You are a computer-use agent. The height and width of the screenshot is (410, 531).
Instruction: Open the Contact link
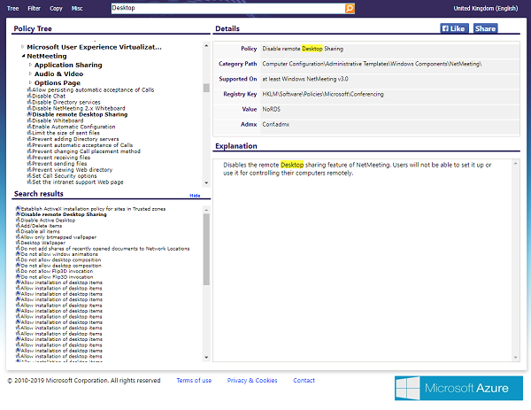tap(304, 381)
